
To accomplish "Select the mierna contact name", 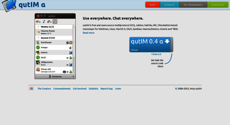I will coord(44,52).
